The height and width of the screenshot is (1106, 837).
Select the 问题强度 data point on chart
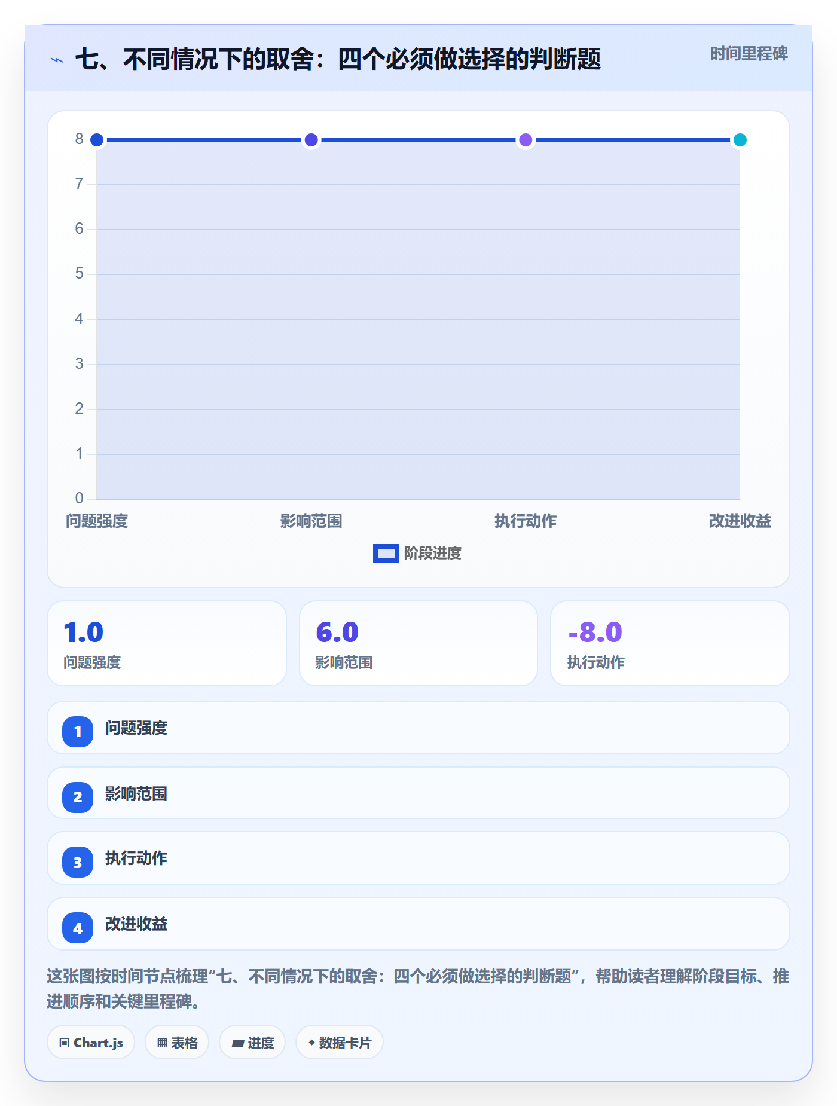point(97,140)
